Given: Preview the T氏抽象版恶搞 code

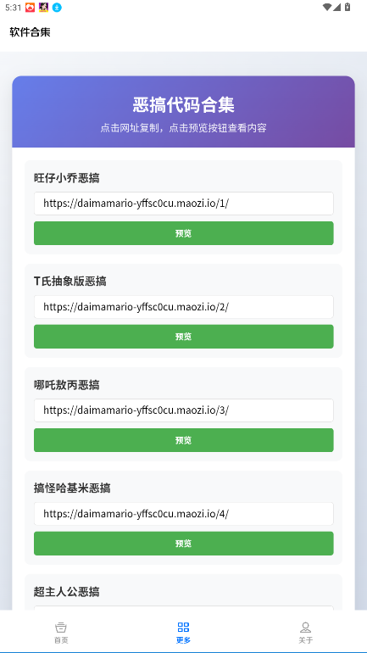Looking at the screenshot, I should pos(183,337).
